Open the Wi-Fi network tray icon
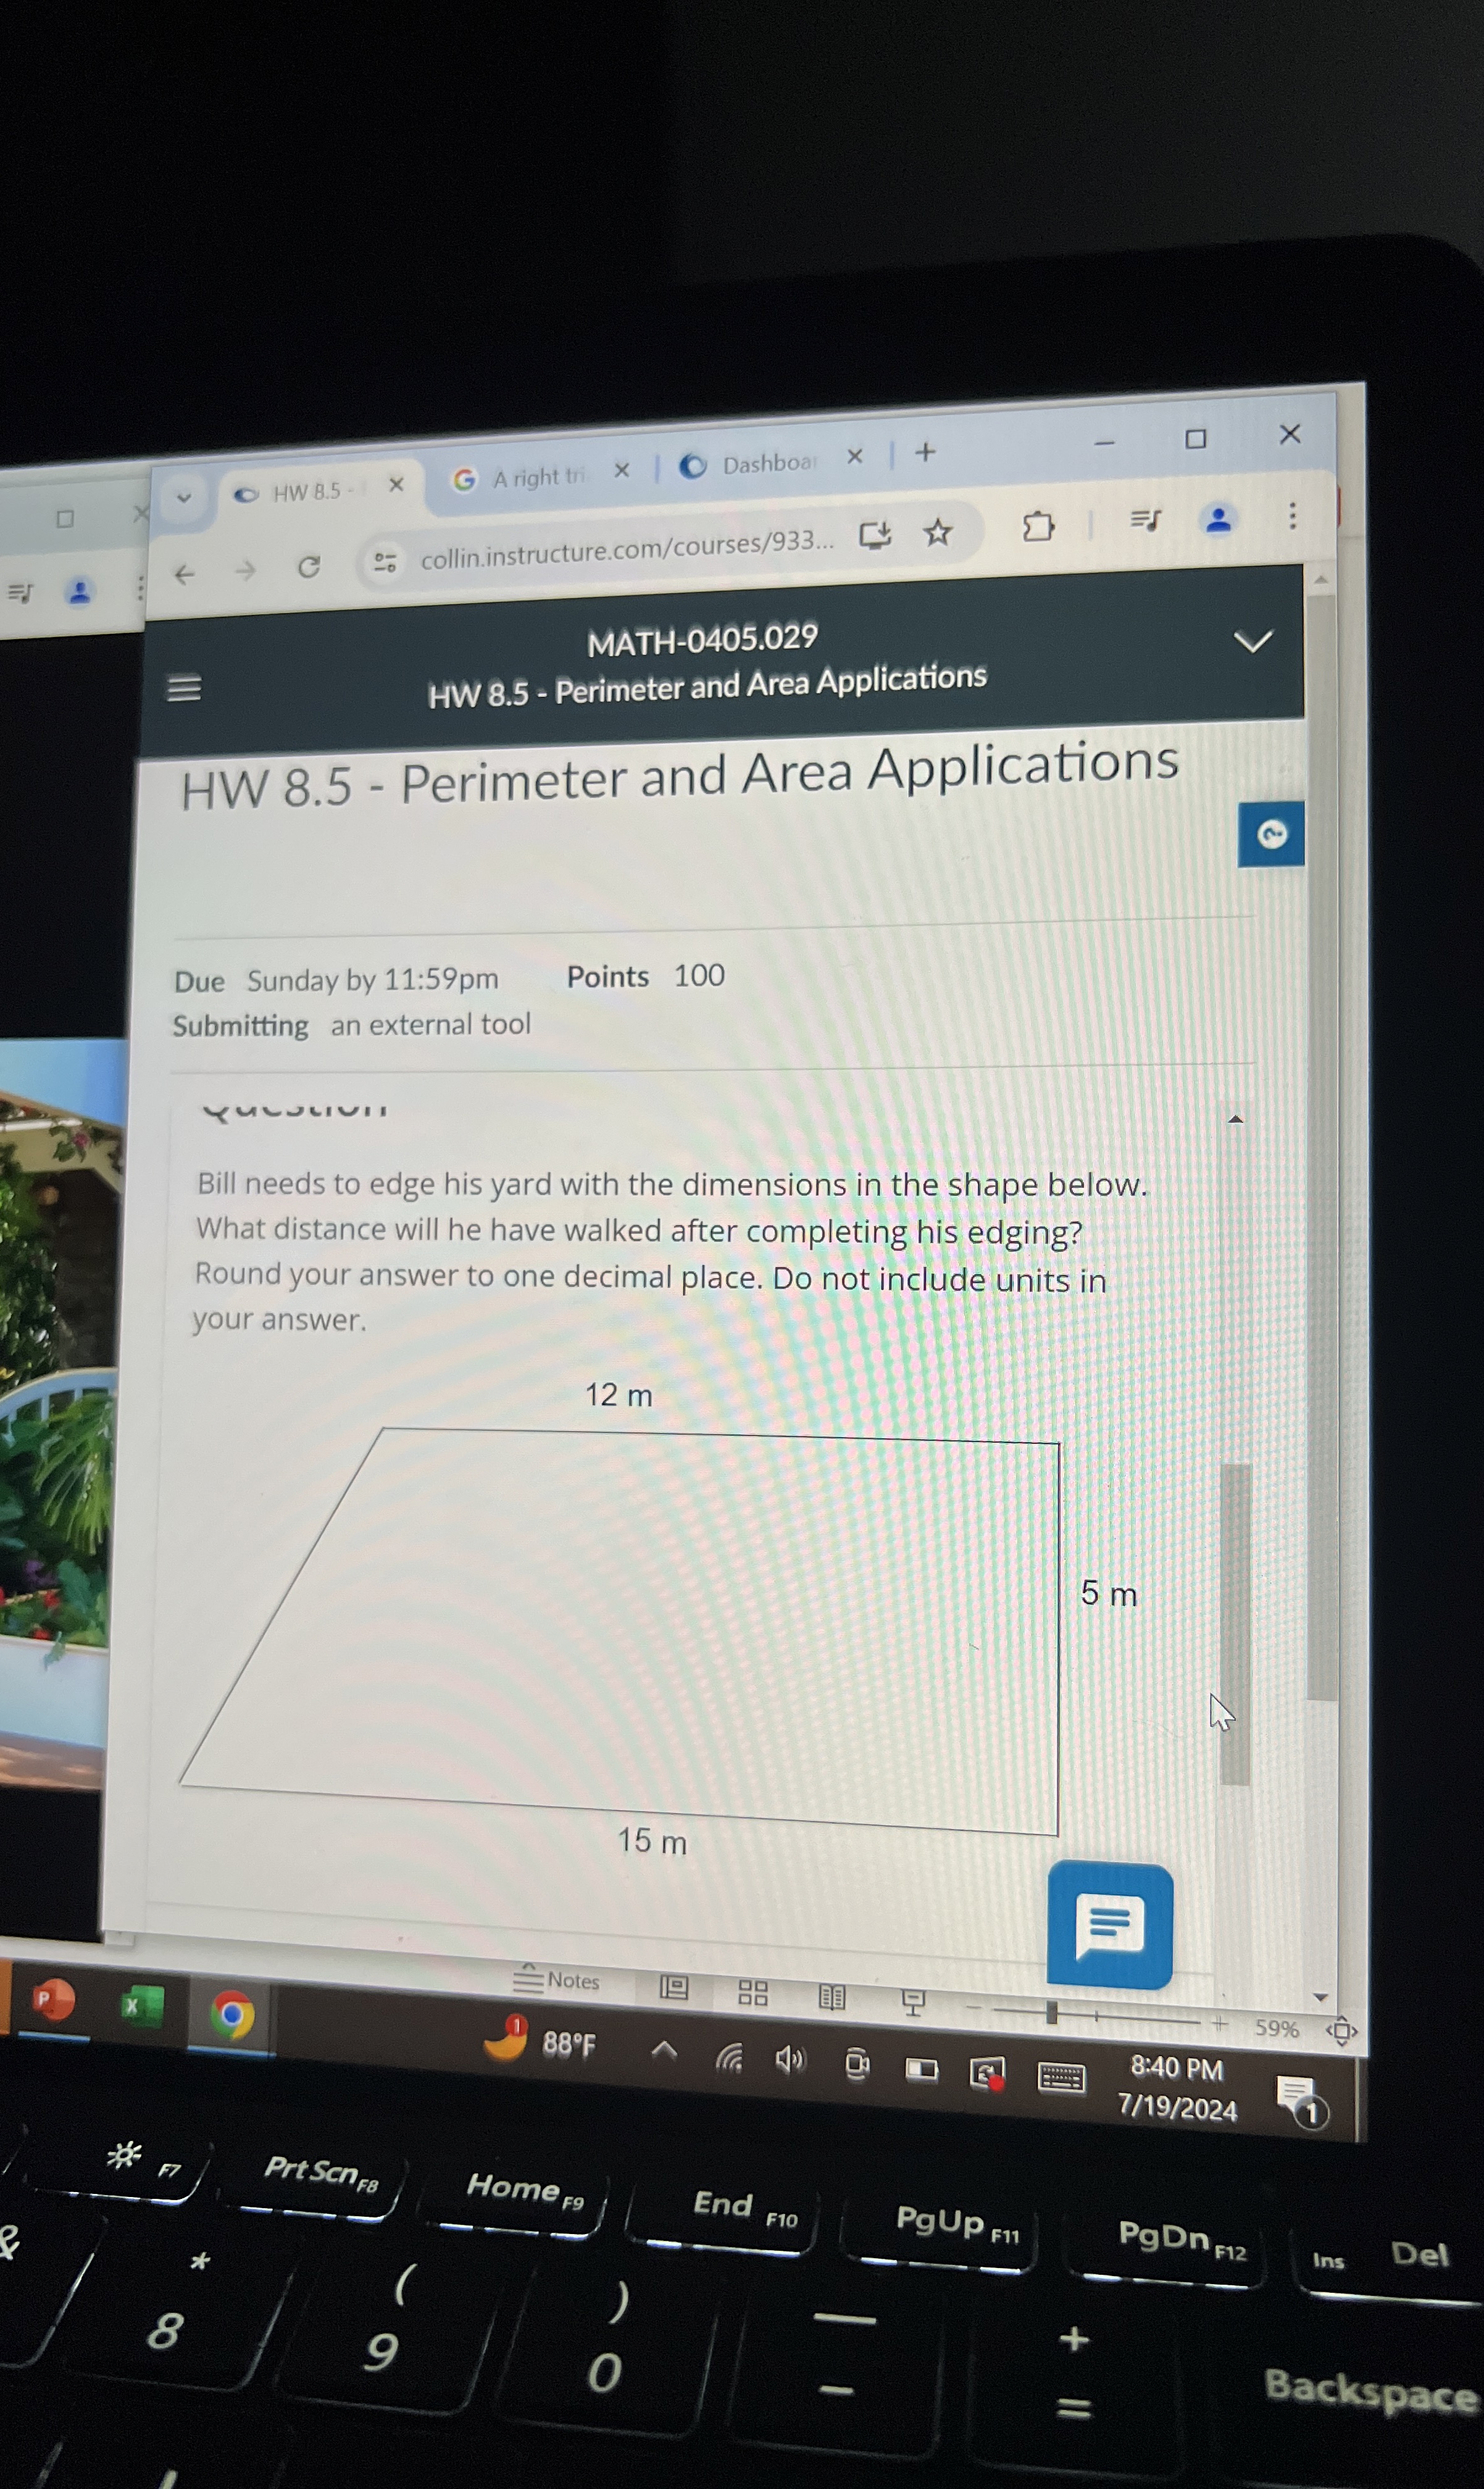 click(729, 2057)
